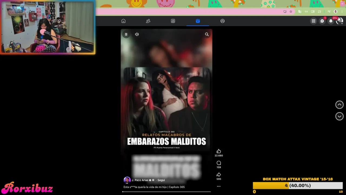Open the devices extension icon
346x195 pixels.
tap(319, 11)
